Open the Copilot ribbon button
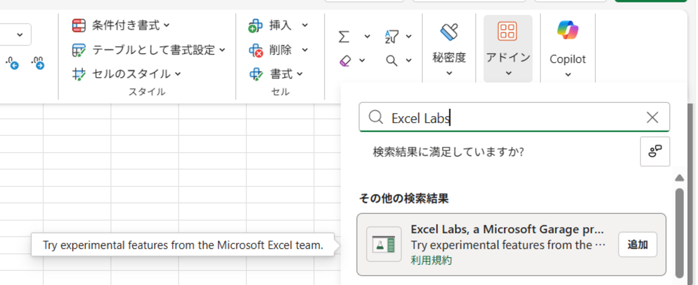Viewport: 698px width, 285px height. coord(567,48)
